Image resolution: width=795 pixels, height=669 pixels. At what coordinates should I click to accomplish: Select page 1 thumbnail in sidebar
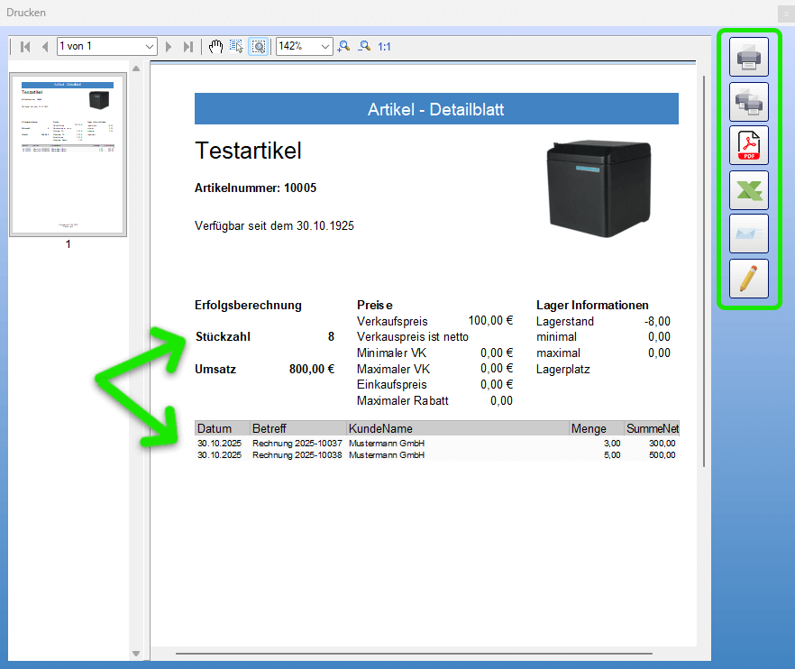click(68, 154)
